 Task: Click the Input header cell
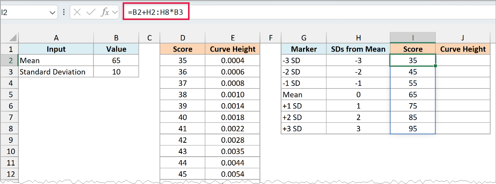pos(56,49)
